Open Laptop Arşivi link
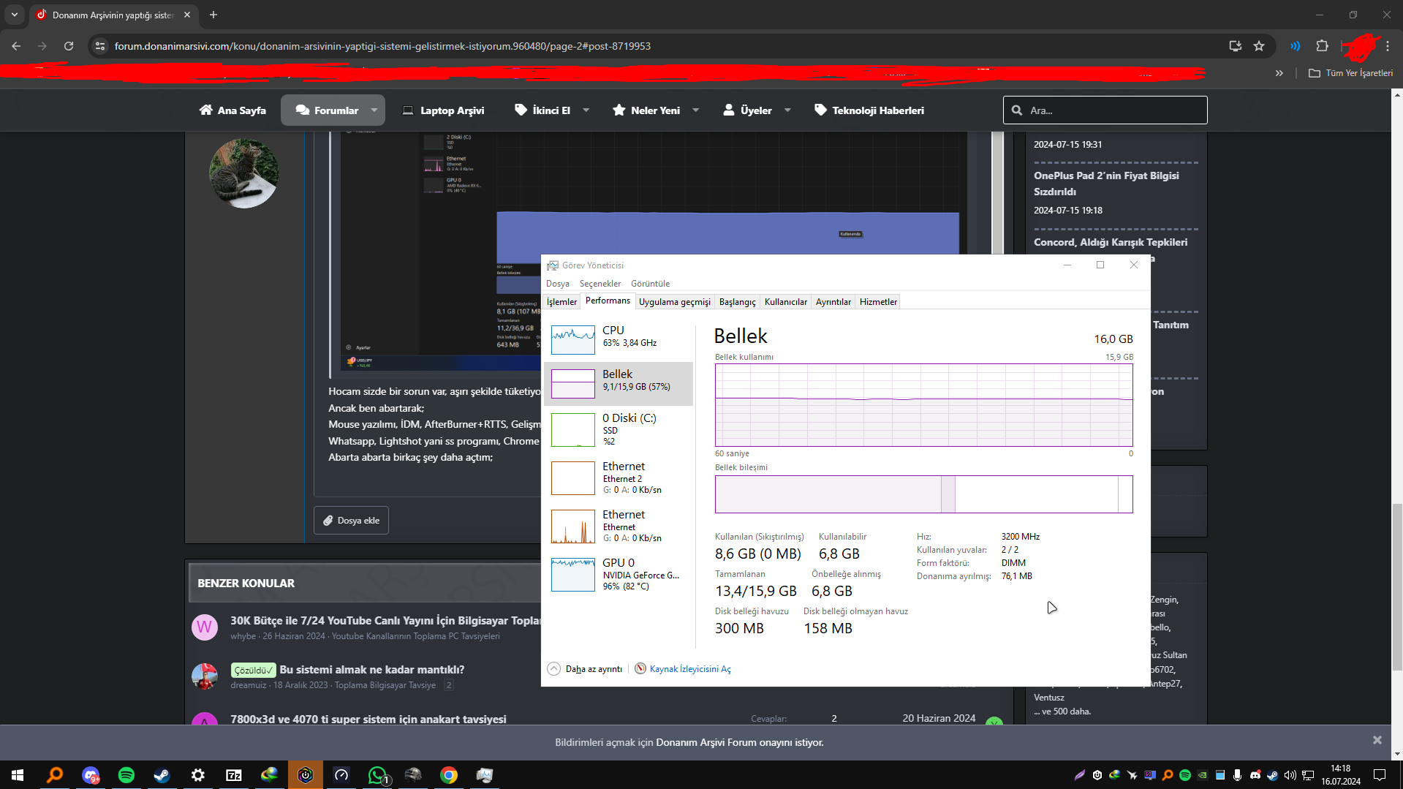 [x=443, y=110]
